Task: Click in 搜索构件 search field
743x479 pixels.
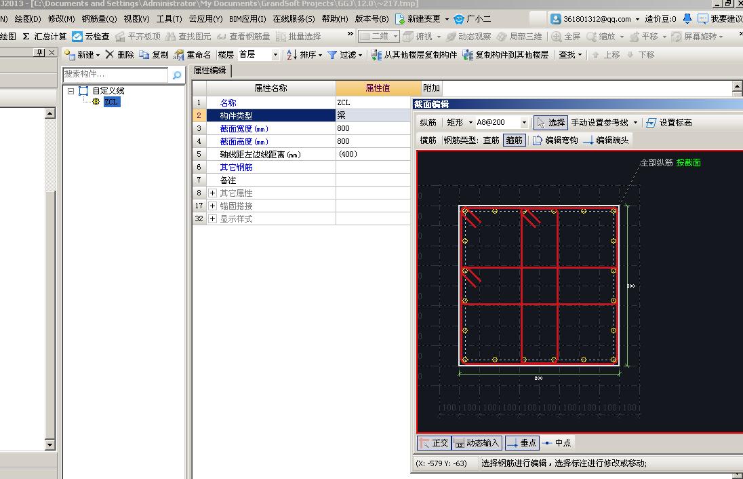Action: (115, 75)
